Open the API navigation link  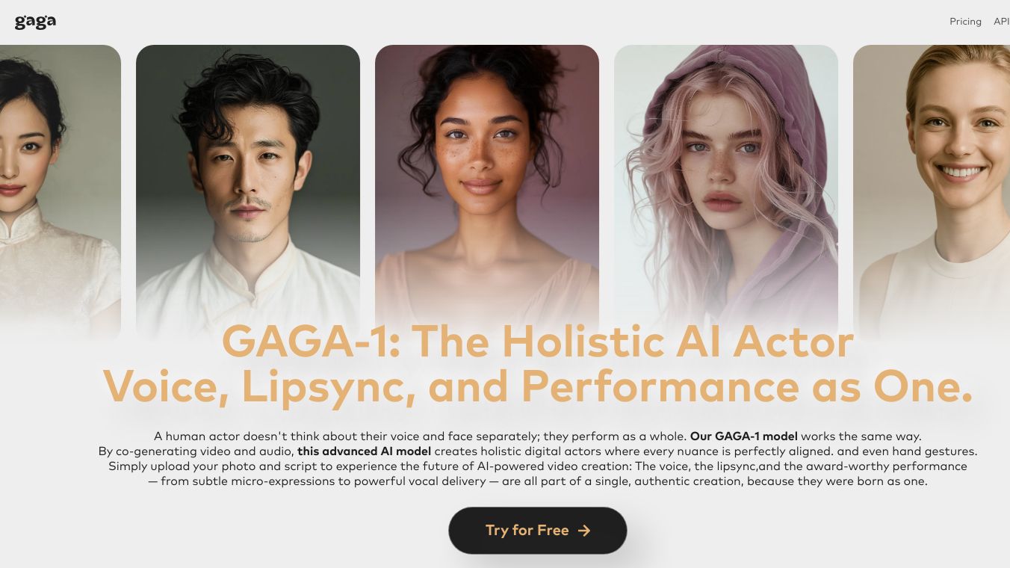[1001, 22]
